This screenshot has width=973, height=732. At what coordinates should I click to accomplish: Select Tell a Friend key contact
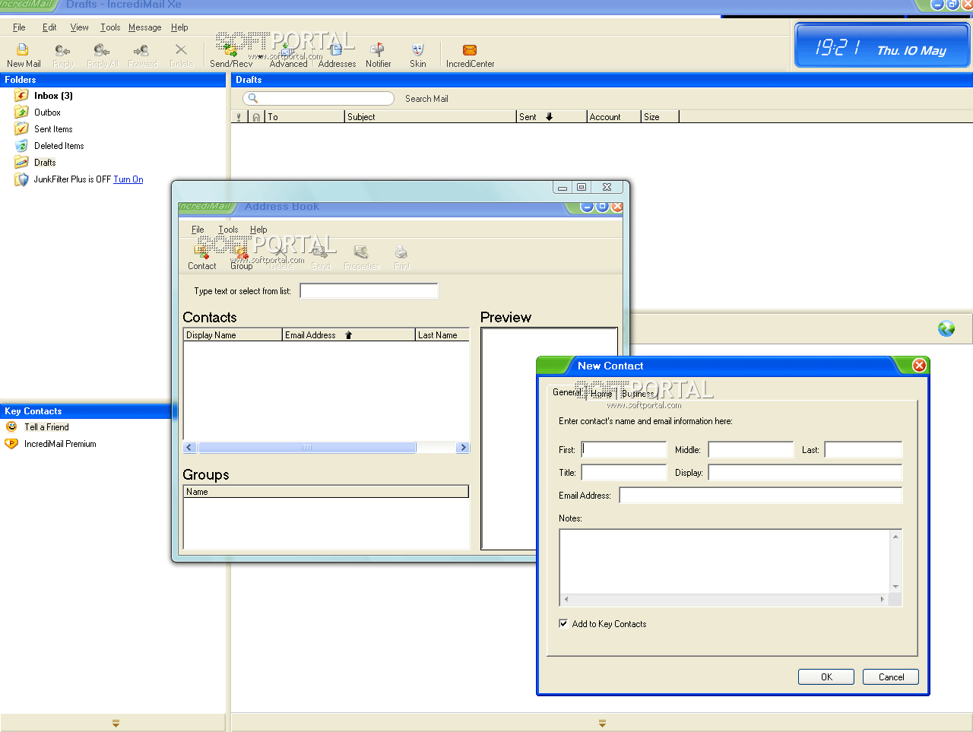[x=46, y=427]
